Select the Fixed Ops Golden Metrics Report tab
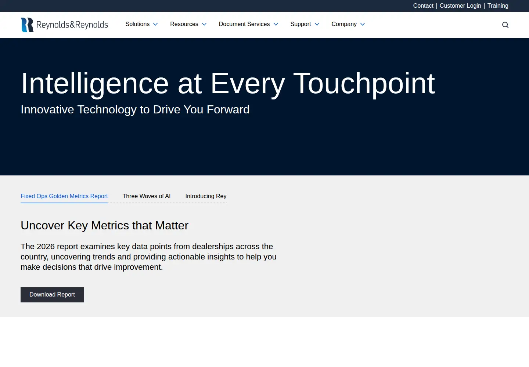This screenshot has height=367, width=529. (x=64, y=196)
